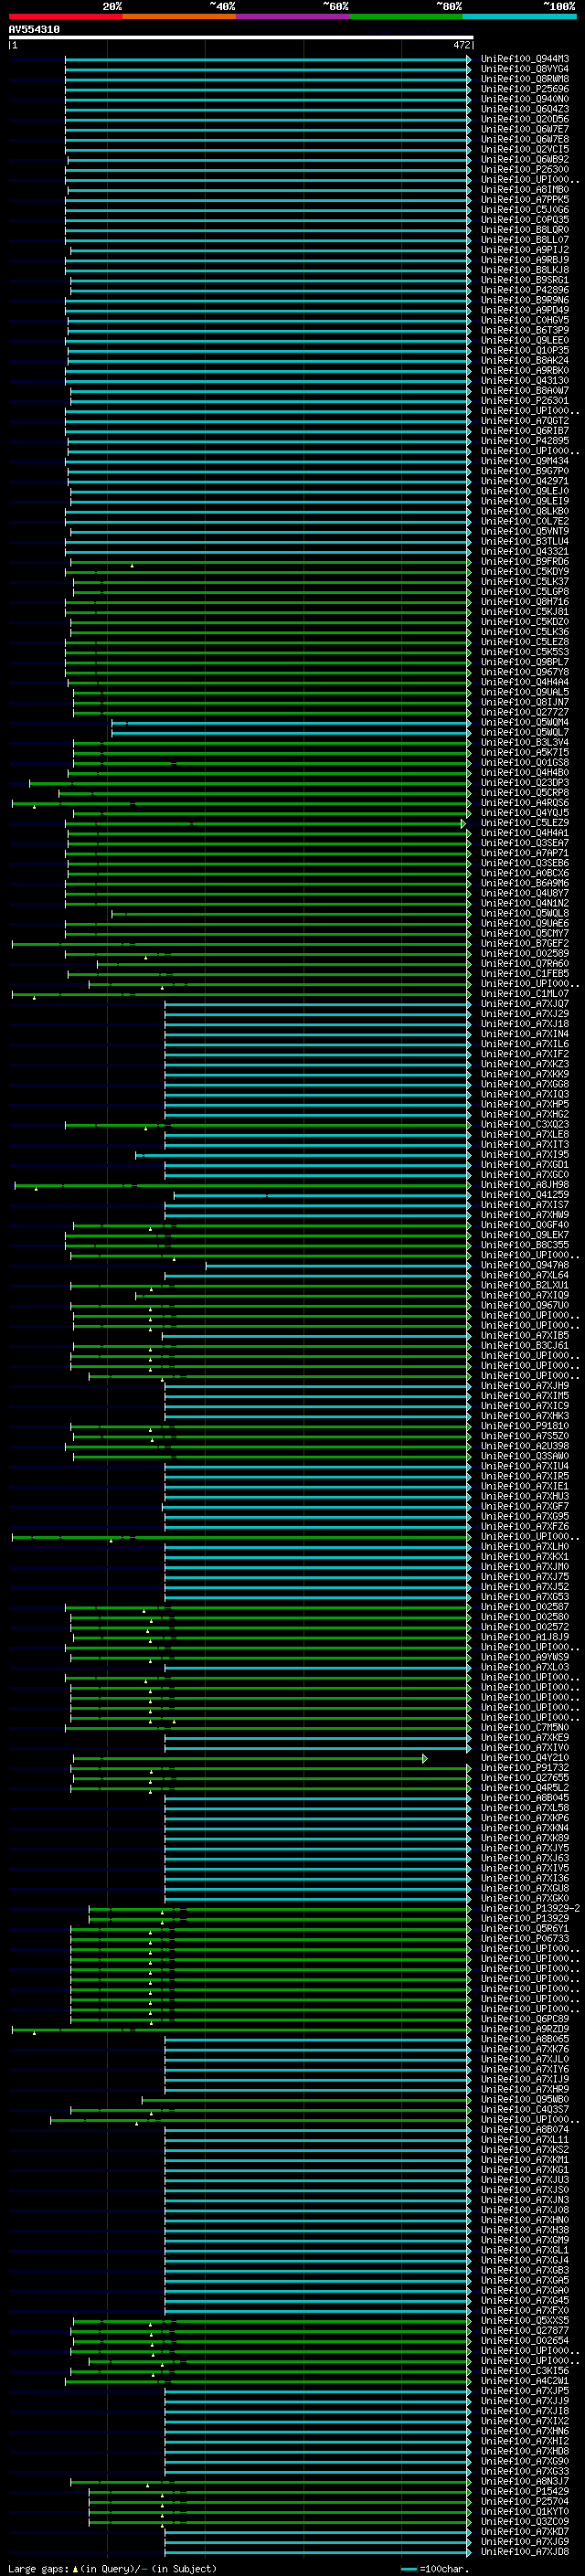Select the UniRef100_Q8H716 label
The height and width of the screenshot is (2576, 585).
tap(525, 601)
